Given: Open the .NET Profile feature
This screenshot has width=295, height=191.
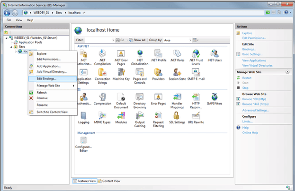Looking at the screenshot, I should (159, 55).
